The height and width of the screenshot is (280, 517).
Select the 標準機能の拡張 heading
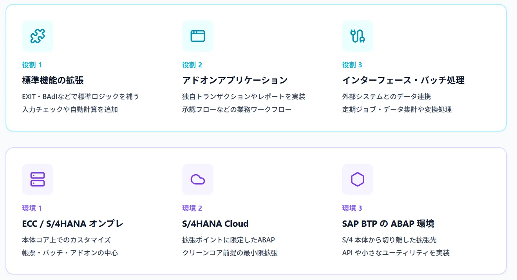coord(53,80)
